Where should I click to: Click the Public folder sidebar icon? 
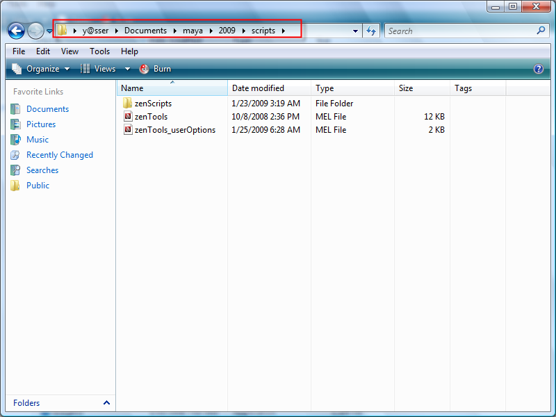15,186
